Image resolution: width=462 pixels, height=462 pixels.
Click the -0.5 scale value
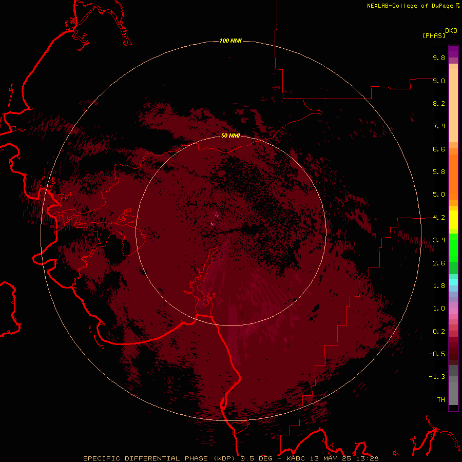[437, 354]
